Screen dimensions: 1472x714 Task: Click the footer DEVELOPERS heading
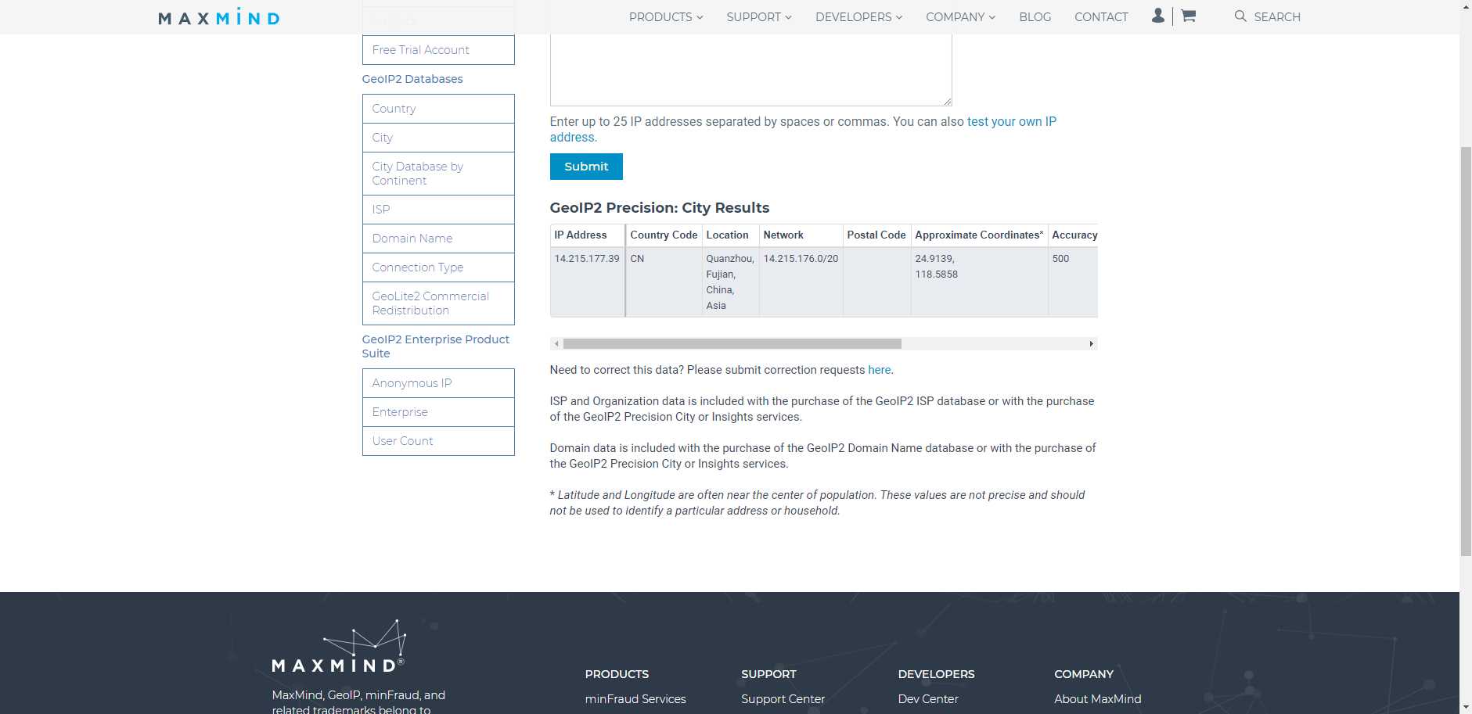coord(936,674)
